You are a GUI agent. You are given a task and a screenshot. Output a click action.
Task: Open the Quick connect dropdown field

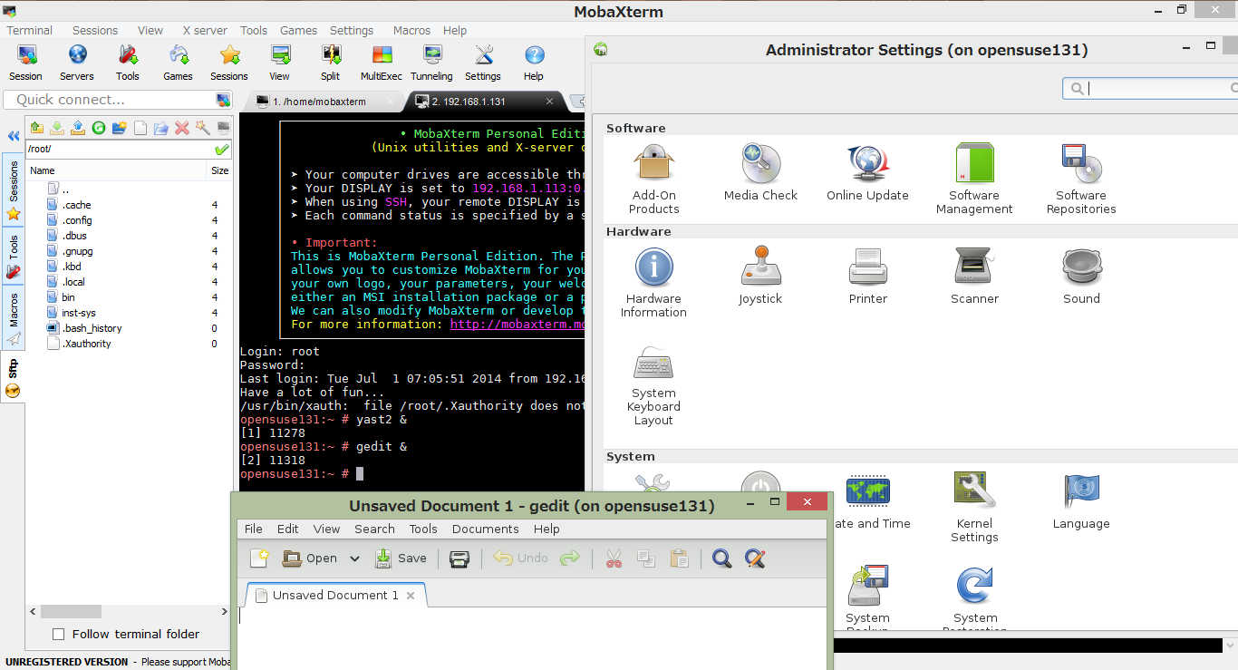119,100
